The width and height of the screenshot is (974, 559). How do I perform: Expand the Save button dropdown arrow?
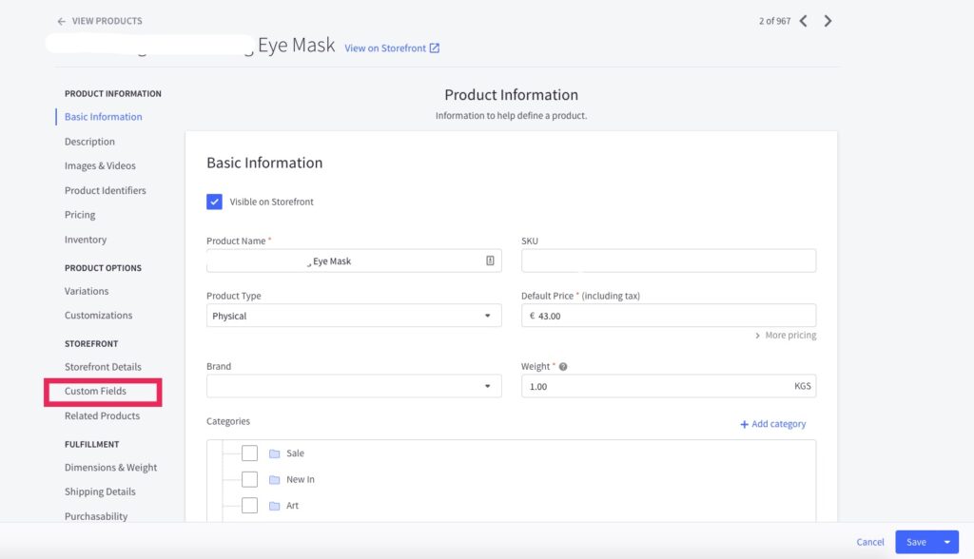point(947,542)
